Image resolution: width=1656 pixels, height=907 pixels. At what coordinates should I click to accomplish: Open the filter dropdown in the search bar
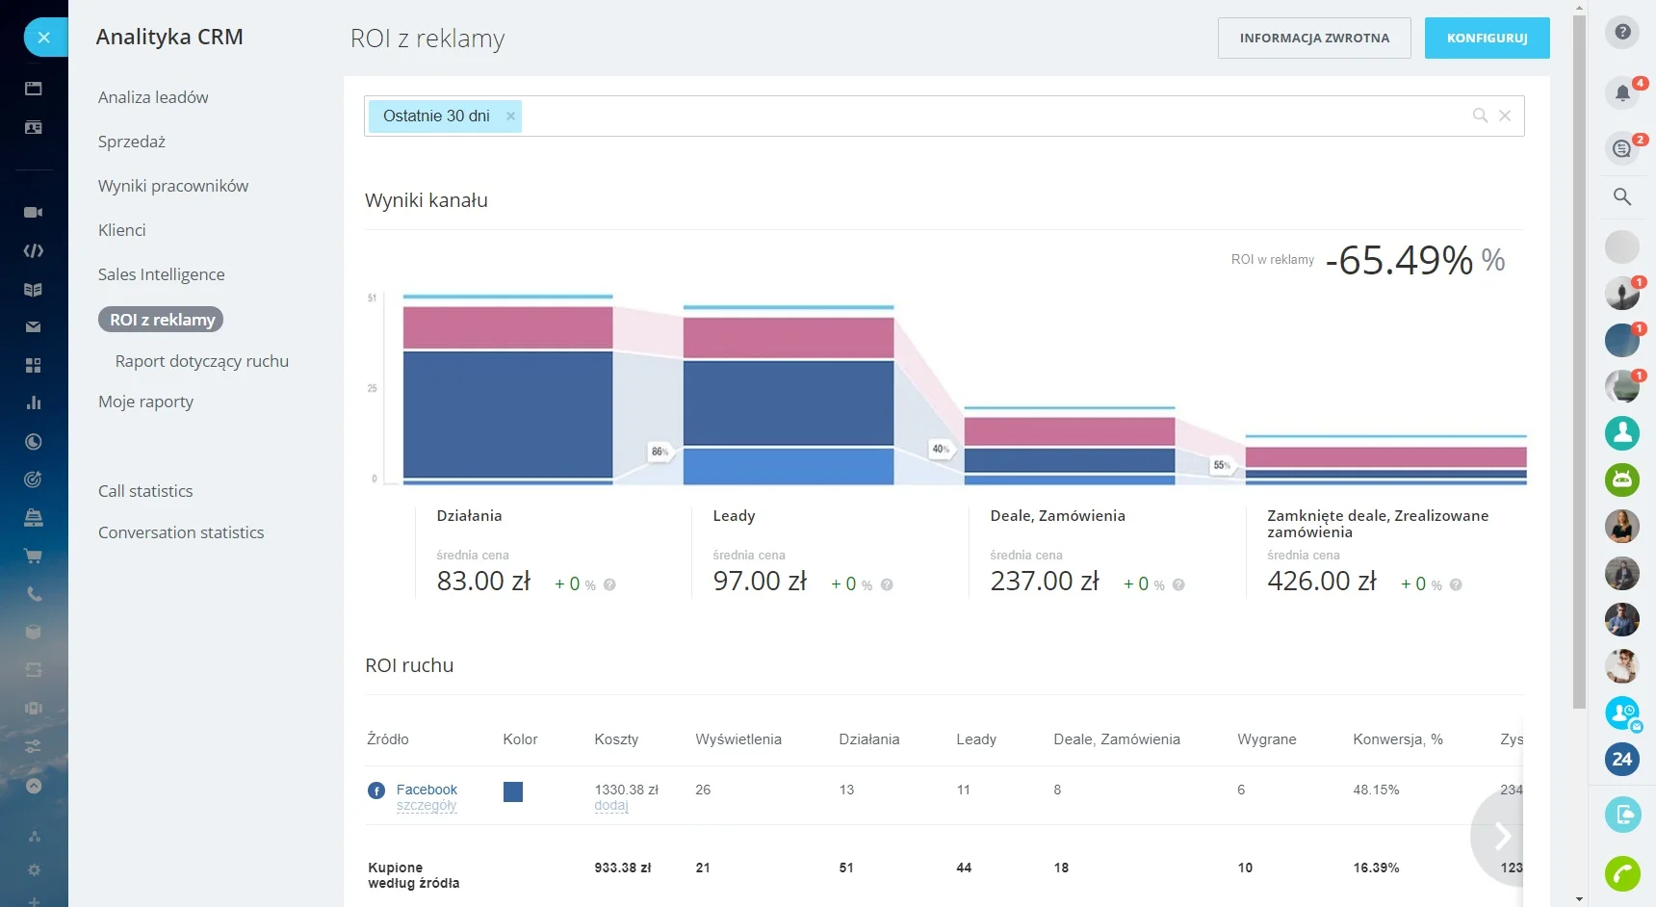click(1479, 116)
